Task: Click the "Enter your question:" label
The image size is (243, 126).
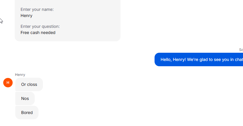Action: click(40, 26)
